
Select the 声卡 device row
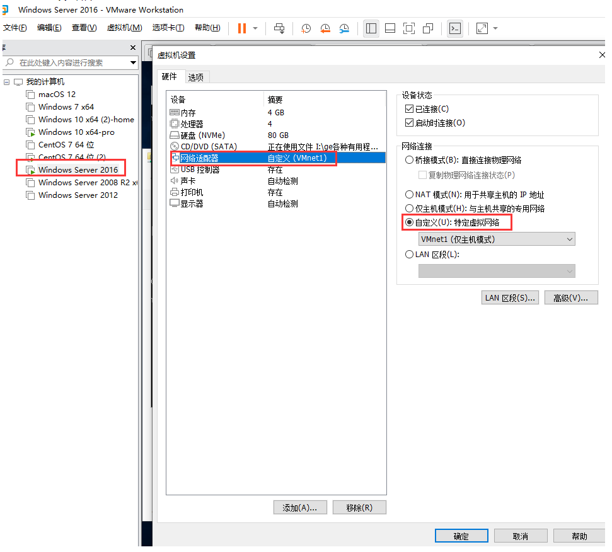pyautogui.click(x=277, y=181)
